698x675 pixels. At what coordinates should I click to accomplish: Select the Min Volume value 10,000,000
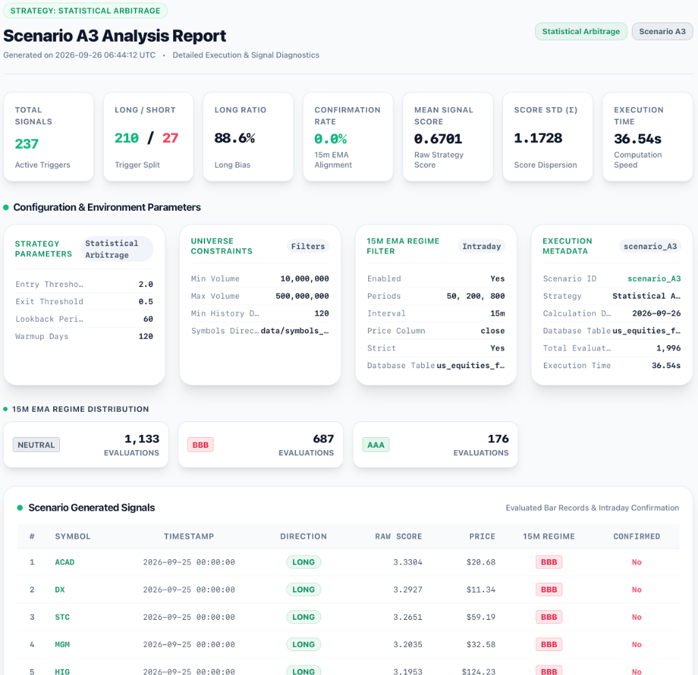click(305, 279)
